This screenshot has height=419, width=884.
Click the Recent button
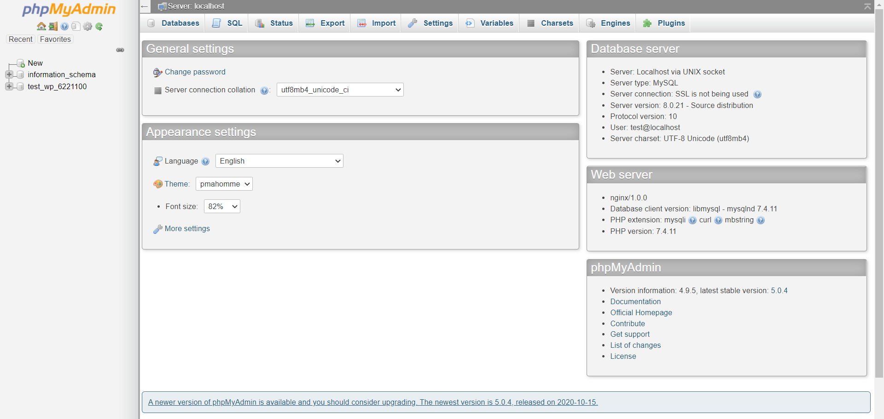21,39
